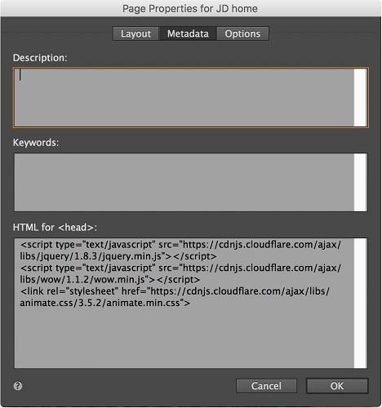Screen dimensions: 382x408
Task: Select the Metadata tab
Action: click(188, 33)
